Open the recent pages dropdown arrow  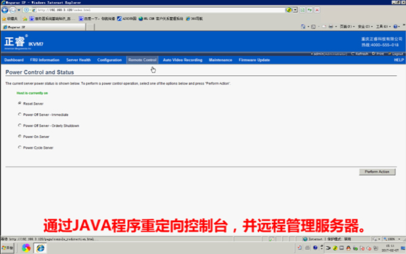point(19,10)
